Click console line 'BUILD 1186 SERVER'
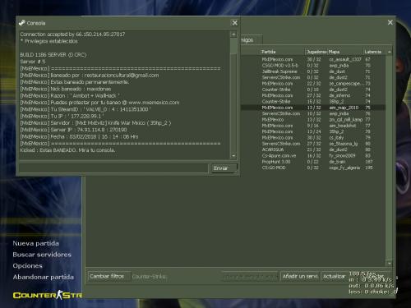This screenshot has width=411, height=308. click(53, 55)
